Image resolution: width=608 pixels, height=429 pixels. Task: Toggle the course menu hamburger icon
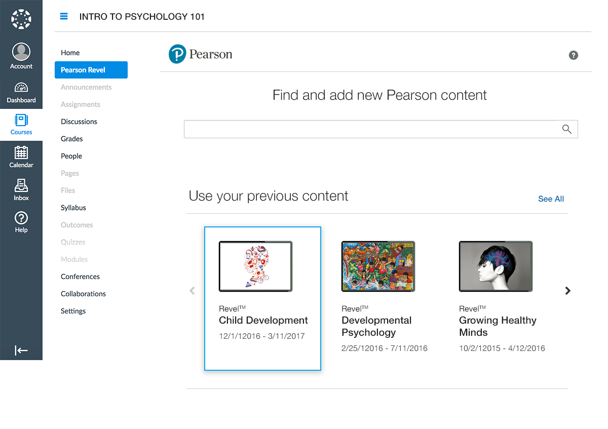click(64, 16)
